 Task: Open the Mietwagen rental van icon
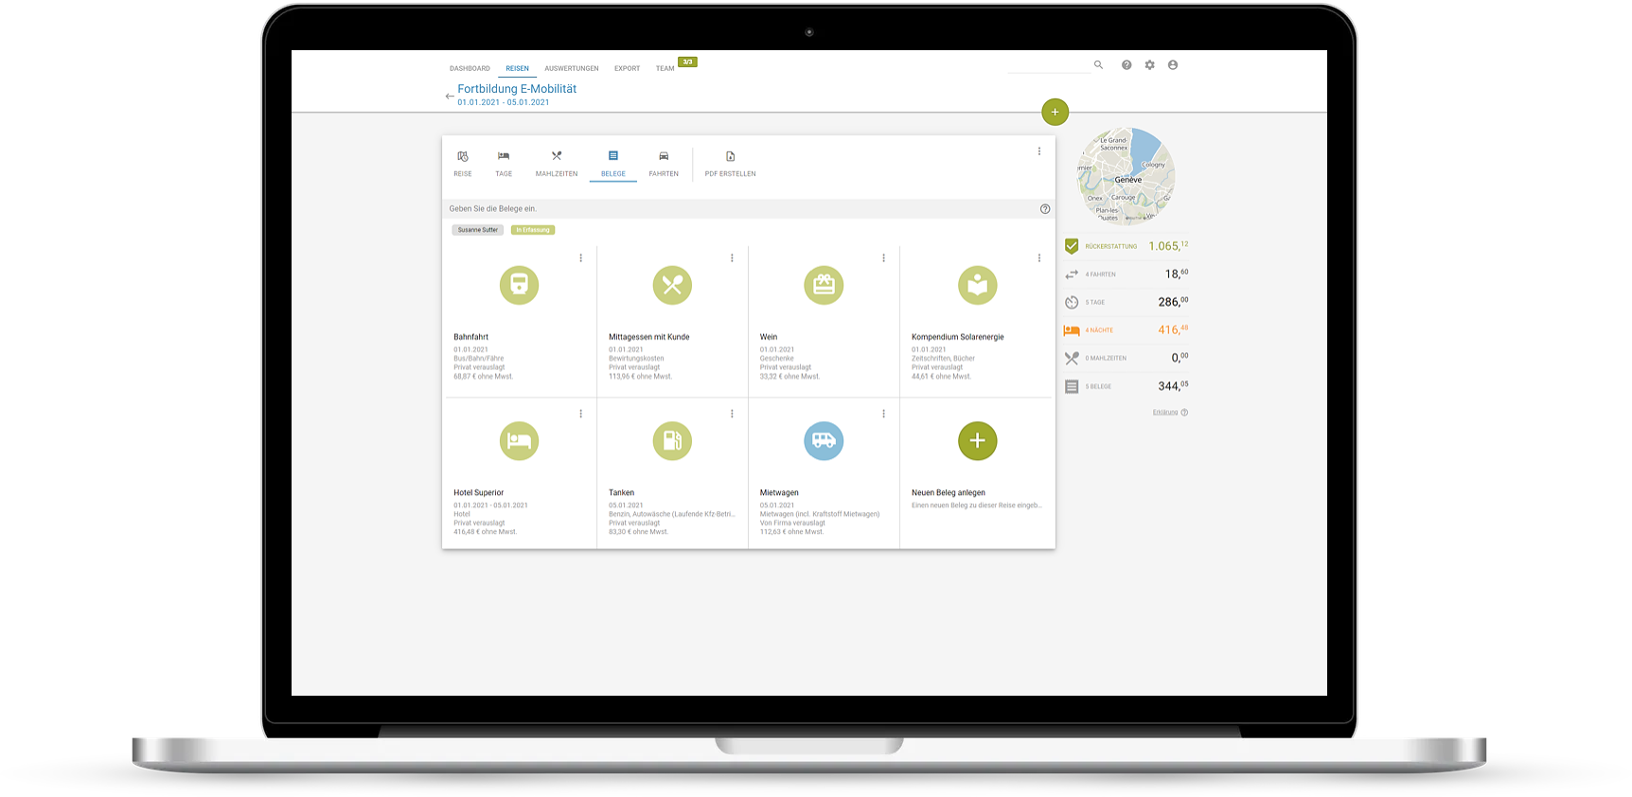[824, 441]
